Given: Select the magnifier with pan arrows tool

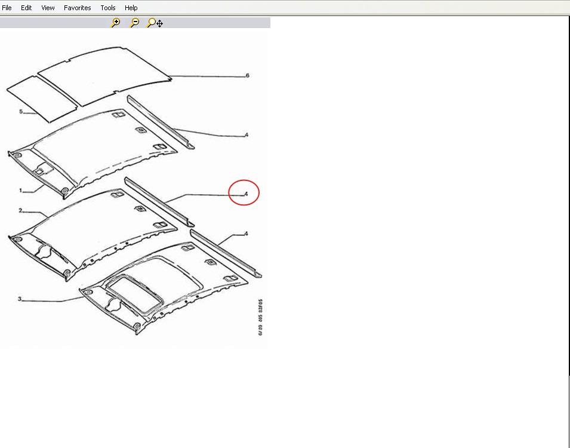Looking at the screenshot, I should pos(155,23).
